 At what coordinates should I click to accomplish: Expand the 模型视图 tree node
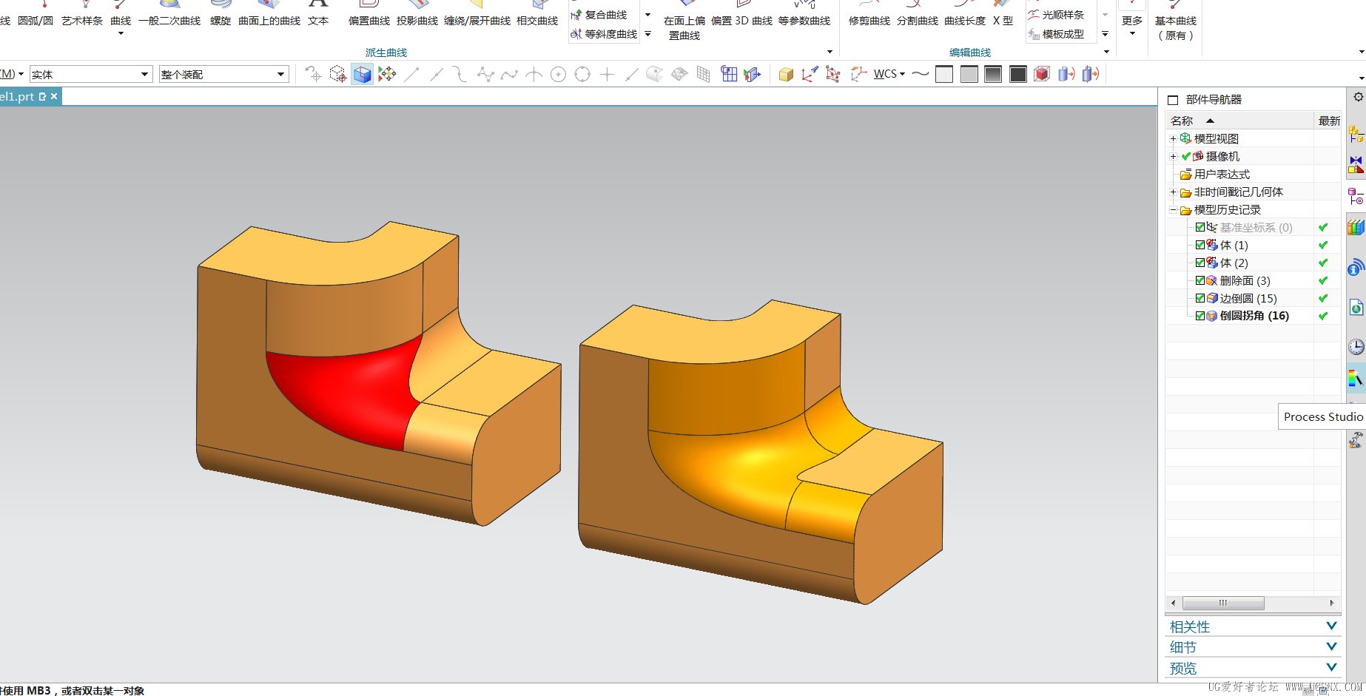(x=1173, y=138)
